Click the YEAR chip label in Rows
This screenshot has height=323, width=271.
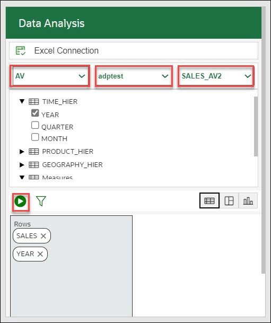coord(25,254)
